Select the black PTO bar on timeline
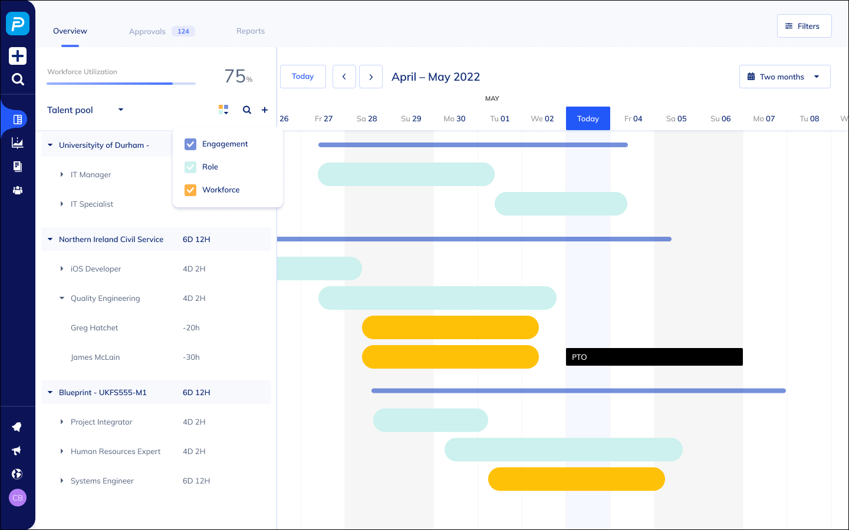Screen dimensions: 849x530 click(654, 357)
